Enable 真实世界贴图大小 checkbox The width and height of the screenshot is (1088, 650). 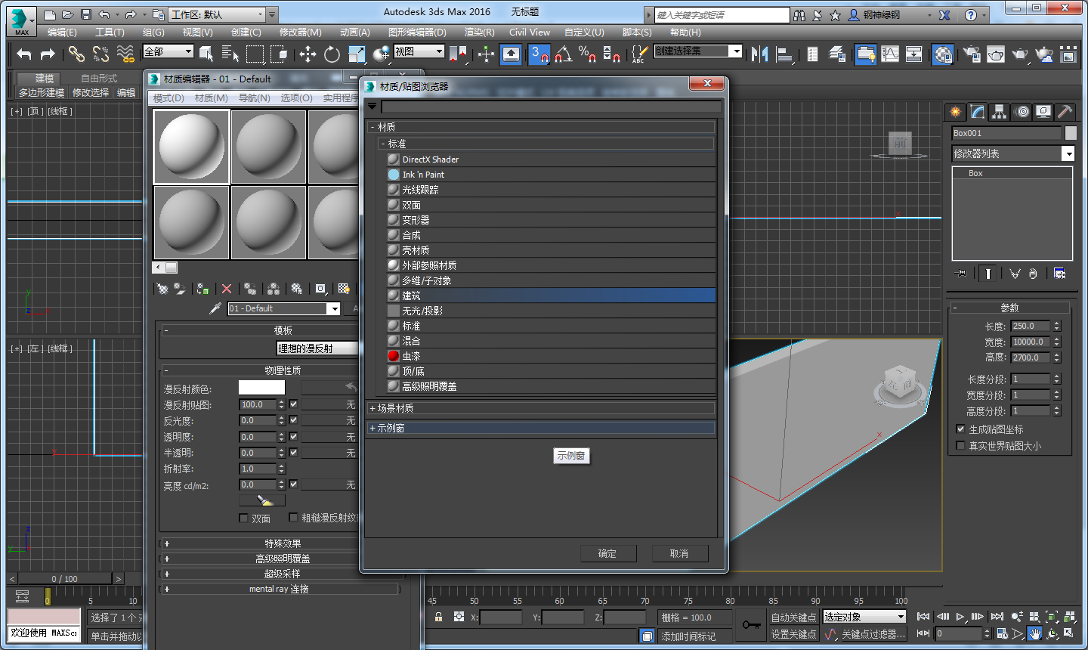click(x=960, y=446)
